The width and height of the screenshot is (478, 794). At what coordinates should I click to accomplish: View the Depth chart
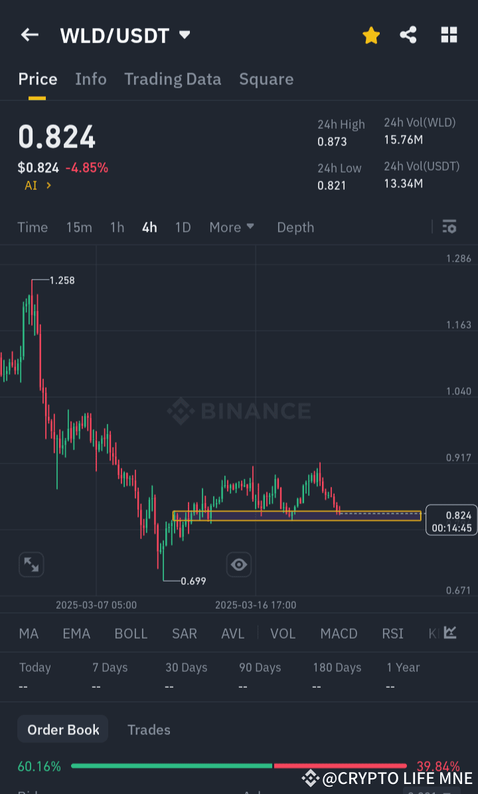[295, 227]
